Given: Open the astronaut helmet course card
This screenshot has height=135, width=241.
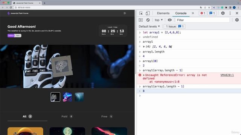Looking at the screenshot, I should (x=25, y=131).
